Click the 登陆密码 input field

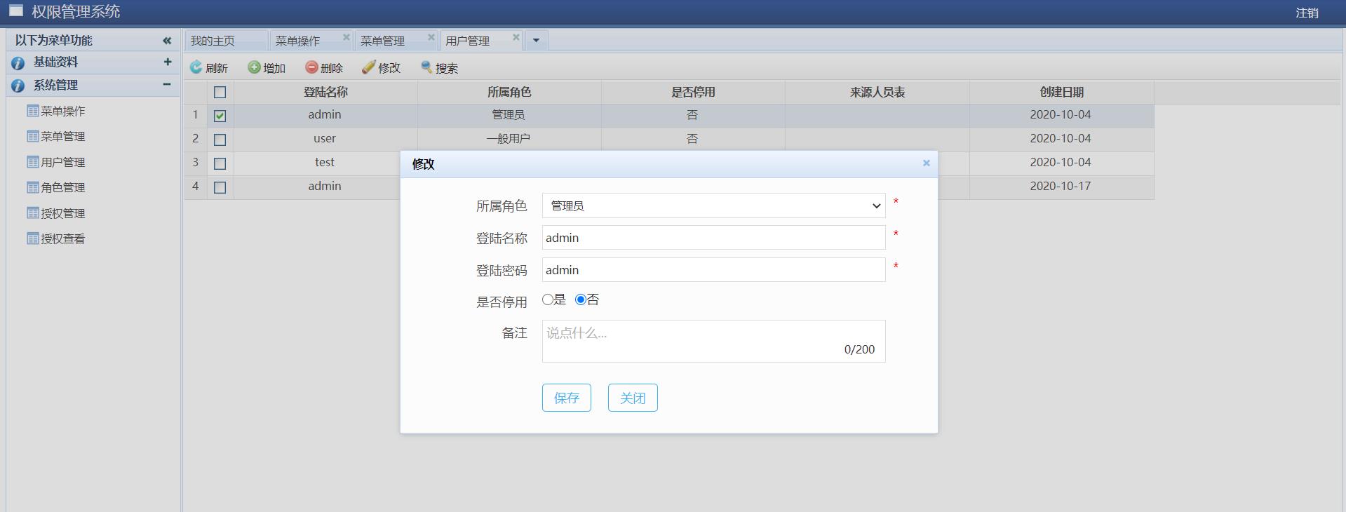713,270
